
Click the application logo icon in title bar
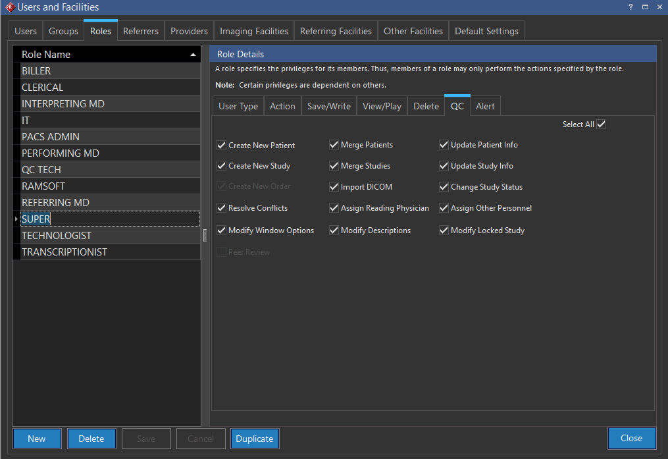pyautogui.click(x=9, y=7)
